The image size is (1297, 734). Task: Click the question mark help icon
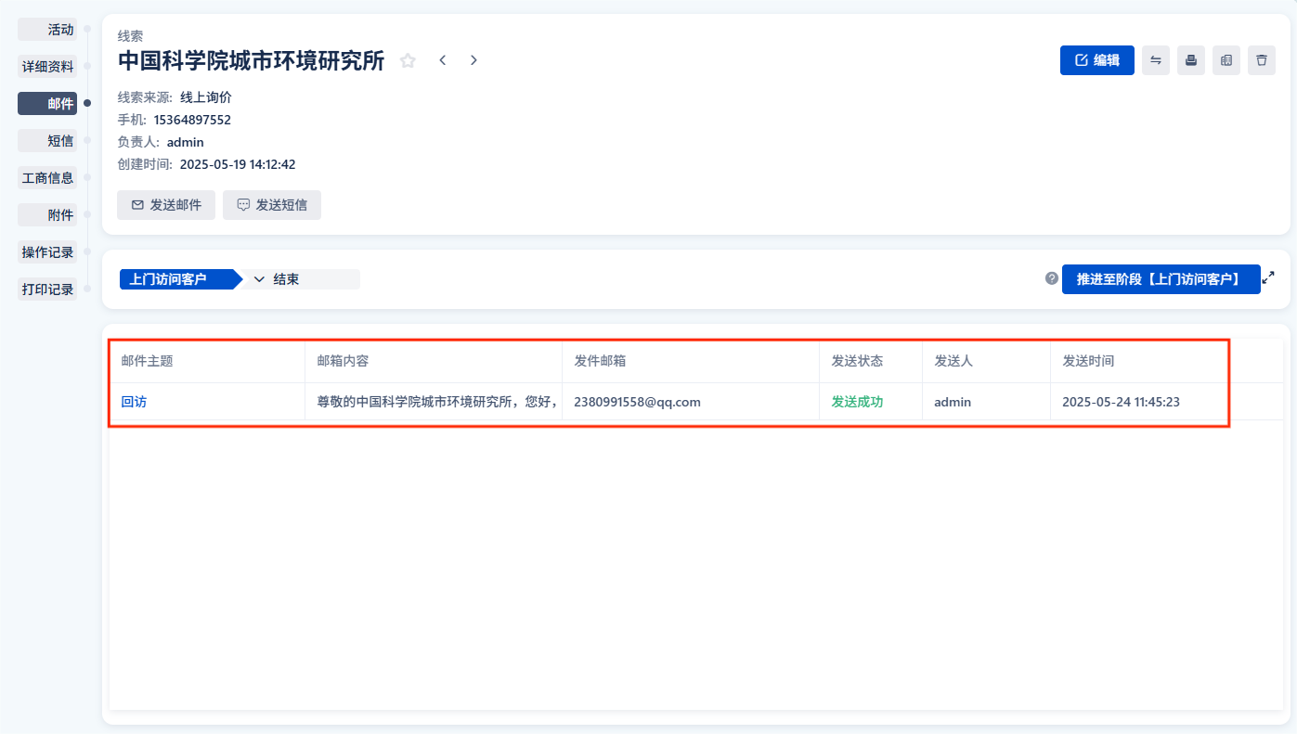pos(1052,278)
